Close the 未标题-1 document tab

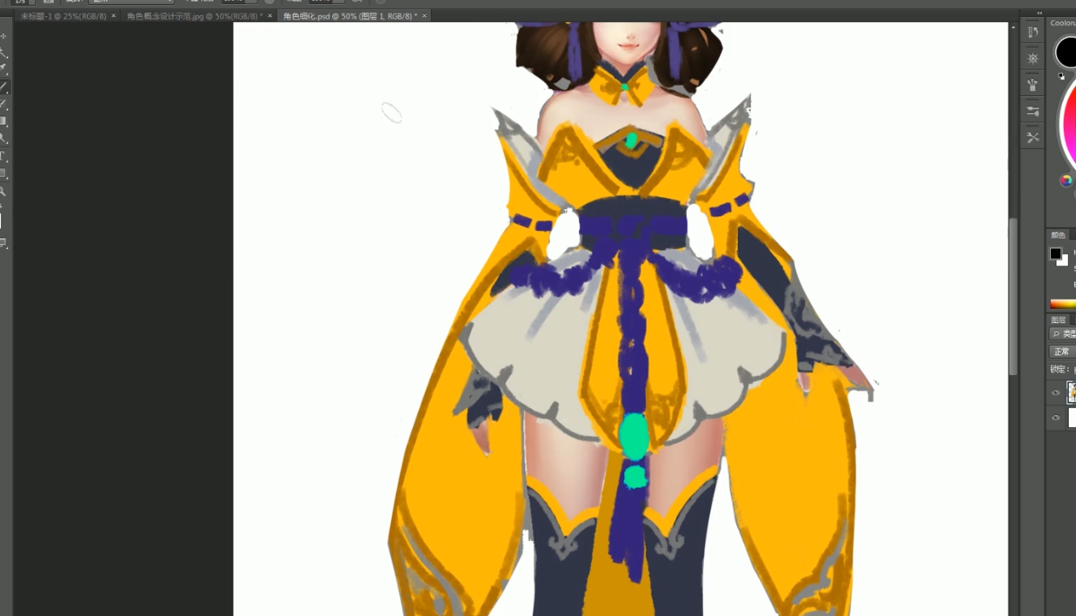pyautogui.click(x=113, y=16)
